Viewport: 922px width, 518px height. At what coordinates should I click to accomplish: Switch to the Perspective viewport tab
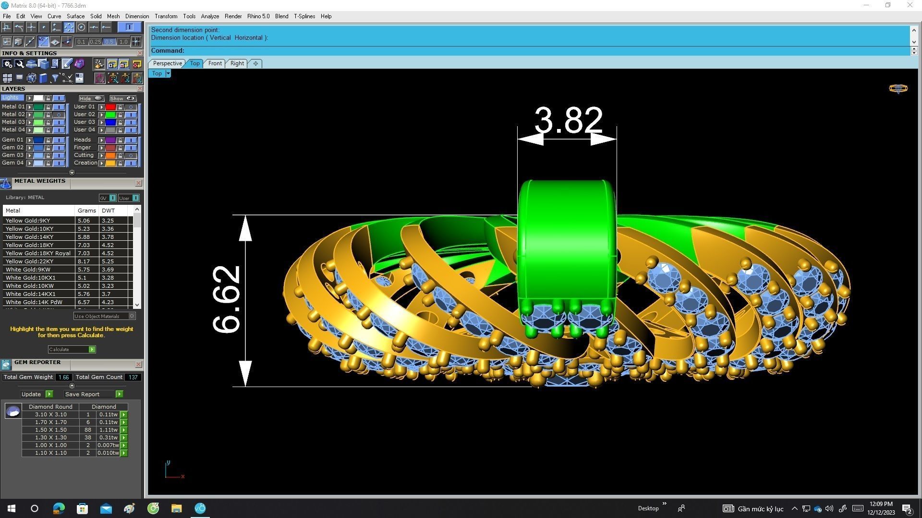(167, 63)
